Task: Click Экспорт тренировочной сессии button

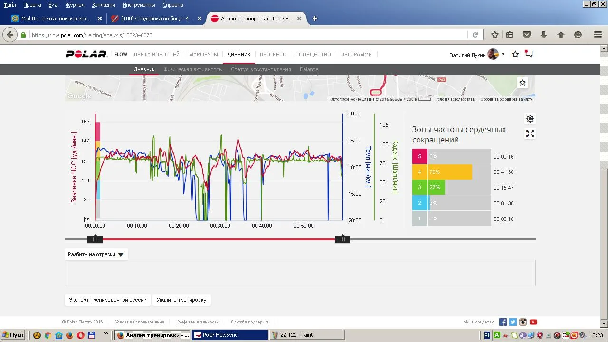Action: (x=108, y=300)
